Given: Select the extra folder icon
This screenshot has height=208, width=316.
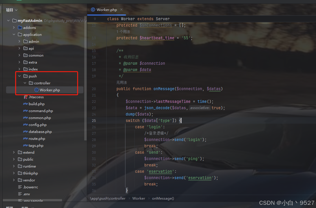Looking at the screenshot, I should tap(25, 62).
